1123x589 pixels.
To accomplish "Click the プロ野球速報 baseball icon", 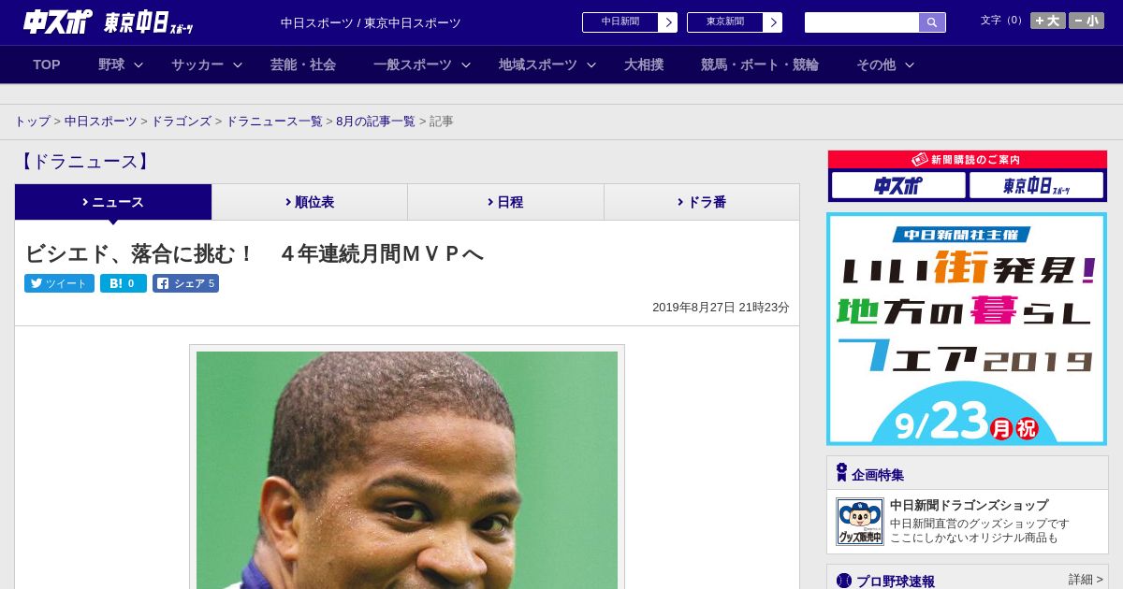I will (844, 581).
